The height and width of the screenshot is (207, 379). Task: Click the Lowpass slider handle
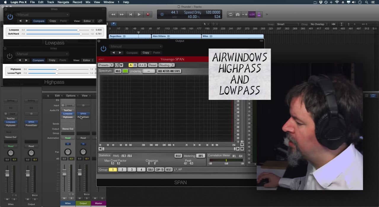(78, 30)
